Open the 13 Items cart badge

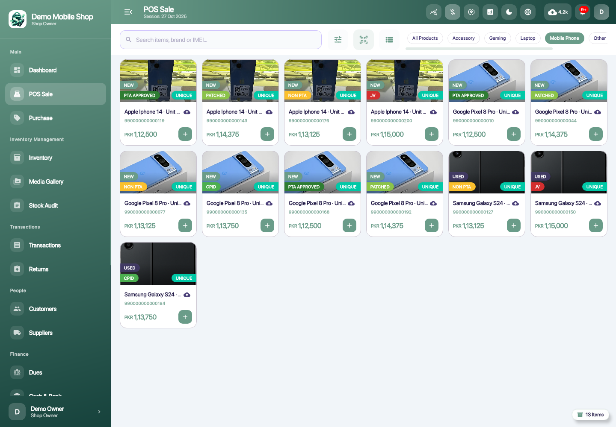pyautogui.click(x=590, y=415)
